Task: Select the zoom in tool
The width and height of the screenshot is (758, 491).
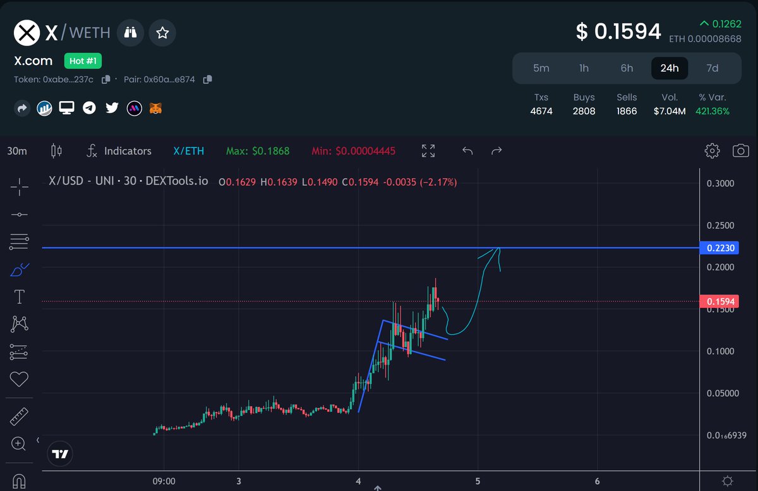Action: 20,444
